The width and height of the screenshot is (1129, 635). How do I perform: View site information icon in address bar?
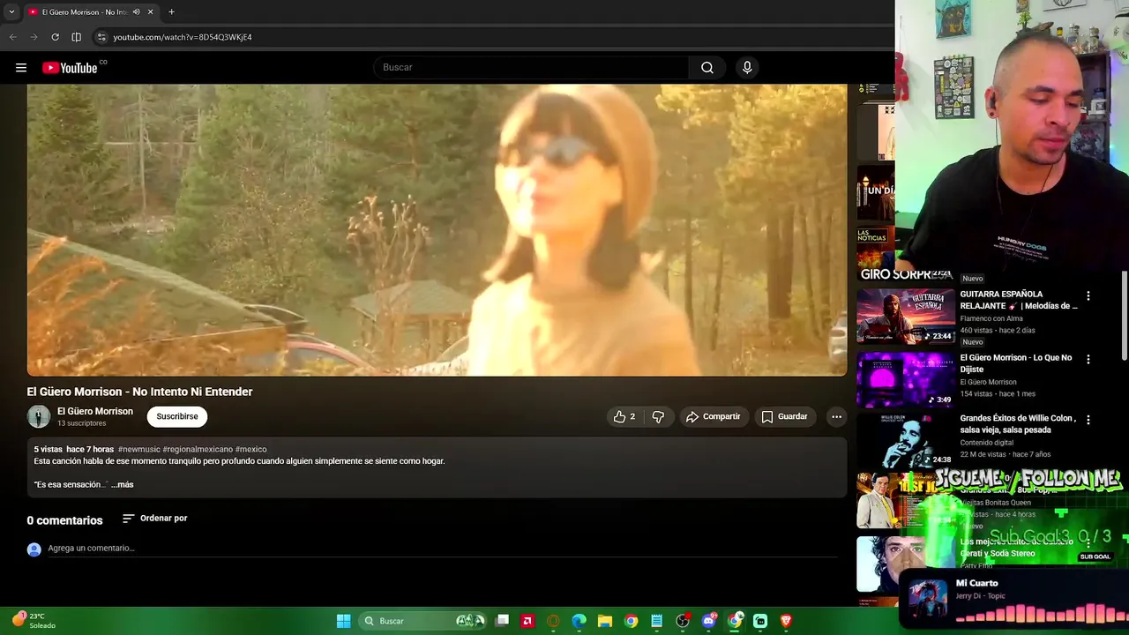[x=101, y=37]
